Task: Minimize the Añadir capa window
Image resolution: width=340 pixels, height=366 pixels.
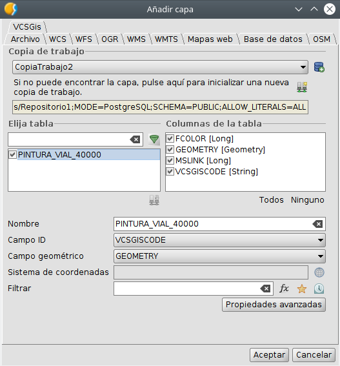Action: [x=299, y=9]
